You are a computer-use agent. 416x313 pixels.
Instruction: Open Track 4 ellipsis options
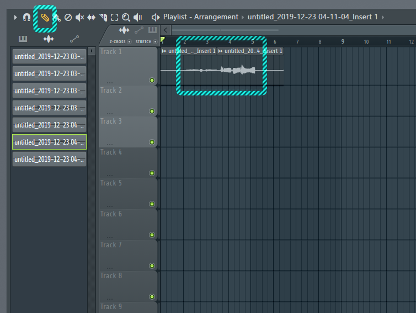tap(110, 175)
